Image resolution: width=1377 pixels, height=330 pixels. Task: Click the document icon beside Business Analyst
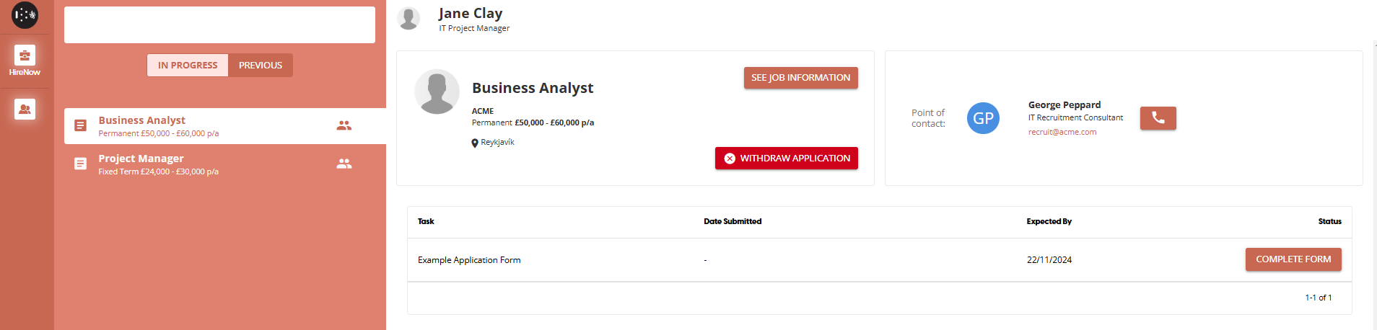81,125
